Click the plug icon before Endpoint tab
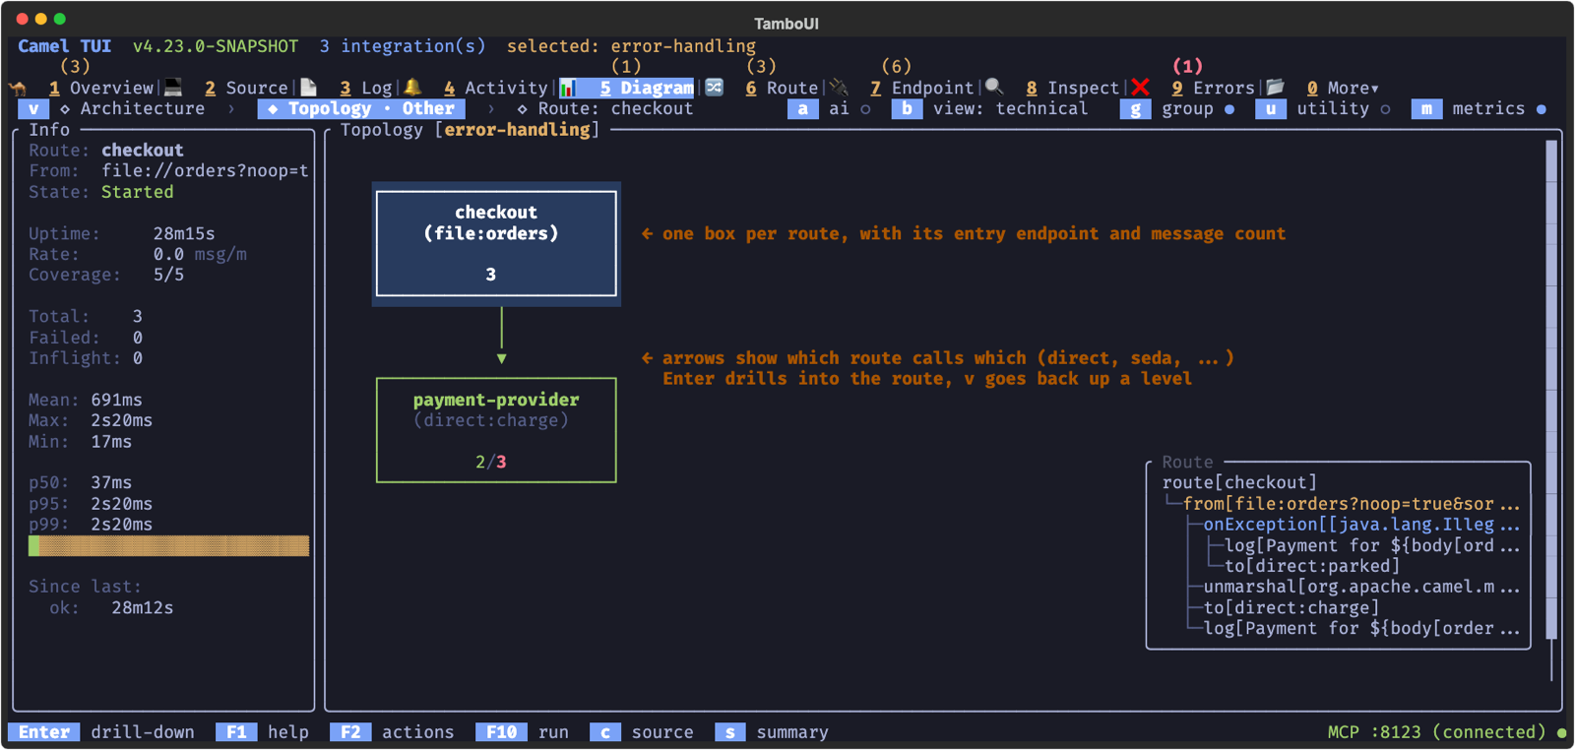The image size is (1575, 750). (x=839, y=88)
